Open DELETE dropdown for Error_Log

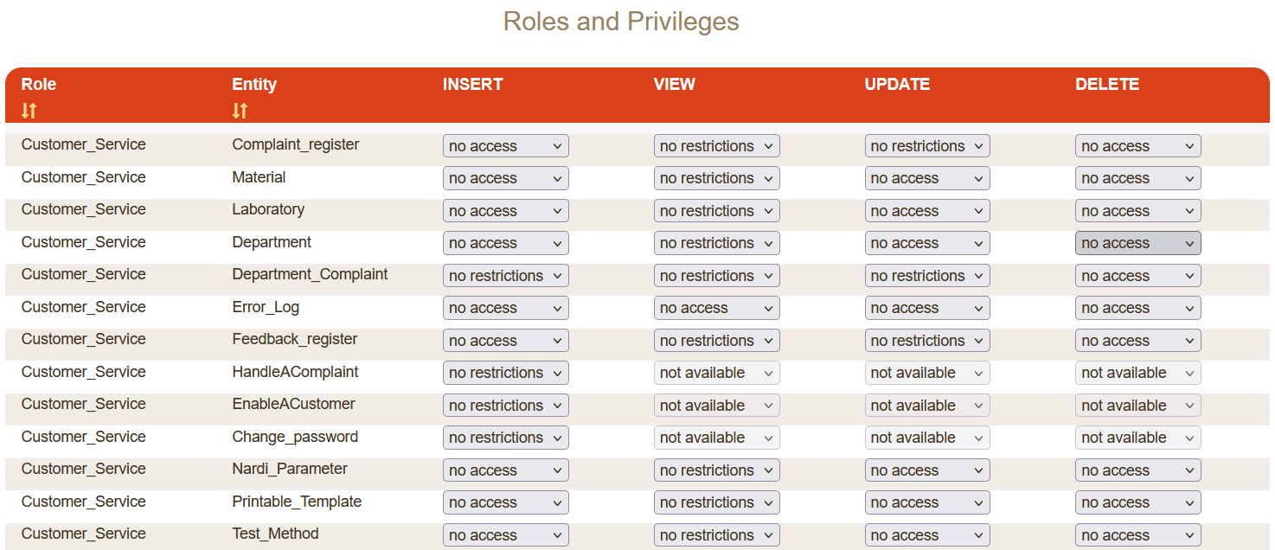1138,308
